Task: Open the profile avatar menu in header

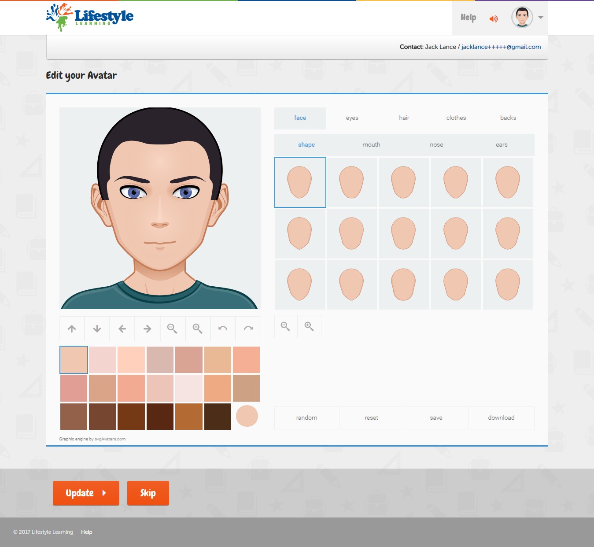Action: pos(522,18)
